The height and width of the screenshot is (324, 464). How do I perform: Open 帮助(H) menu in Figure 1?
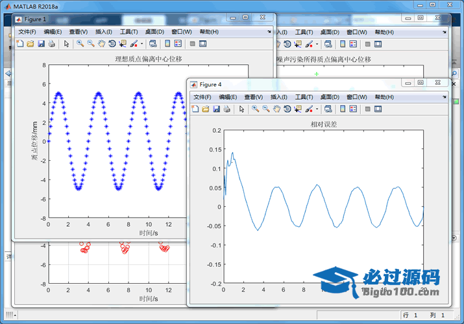(209, 32)
